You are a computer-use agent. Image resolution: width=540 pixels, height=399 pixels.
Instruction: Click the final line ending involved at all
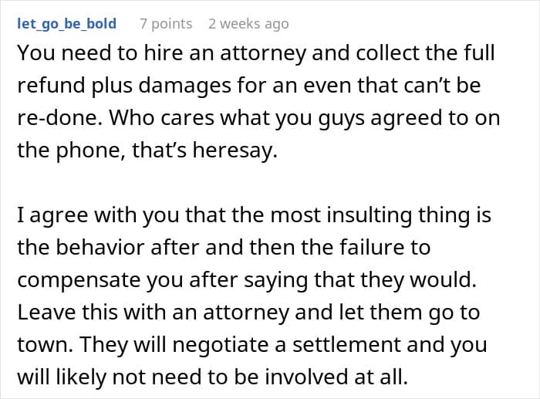pyautogui.click(x=212, y=377)
